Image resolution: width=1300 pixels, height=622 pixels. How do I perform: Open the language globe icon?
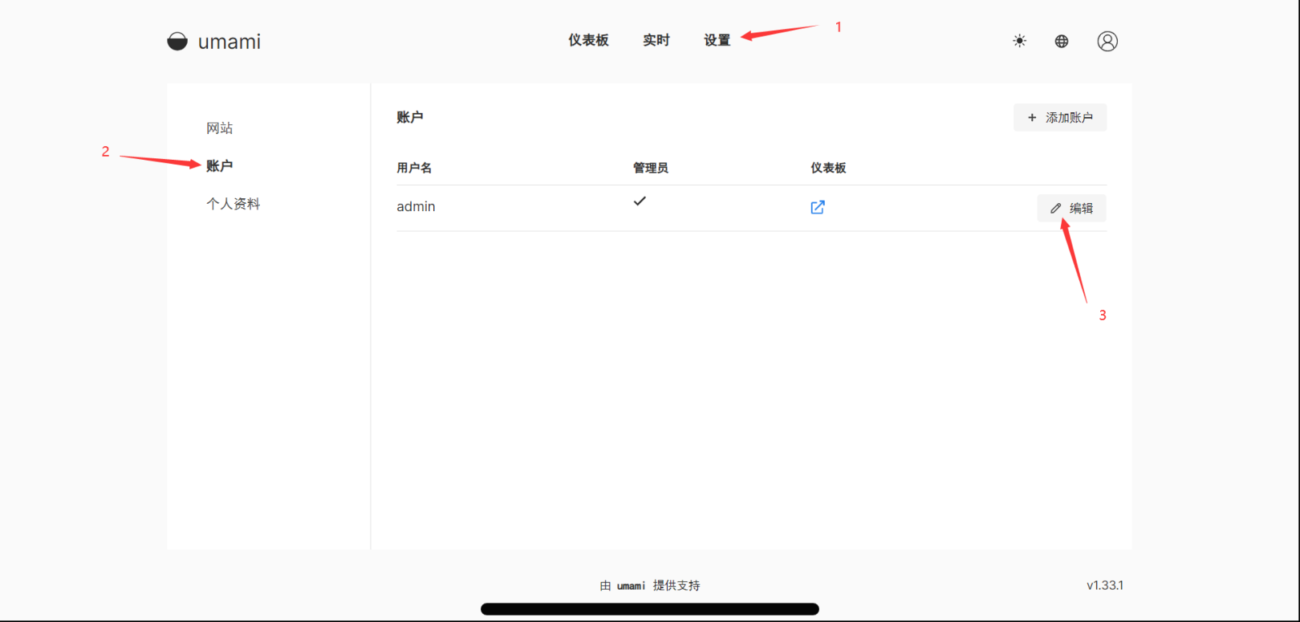tap(1062, 41)
